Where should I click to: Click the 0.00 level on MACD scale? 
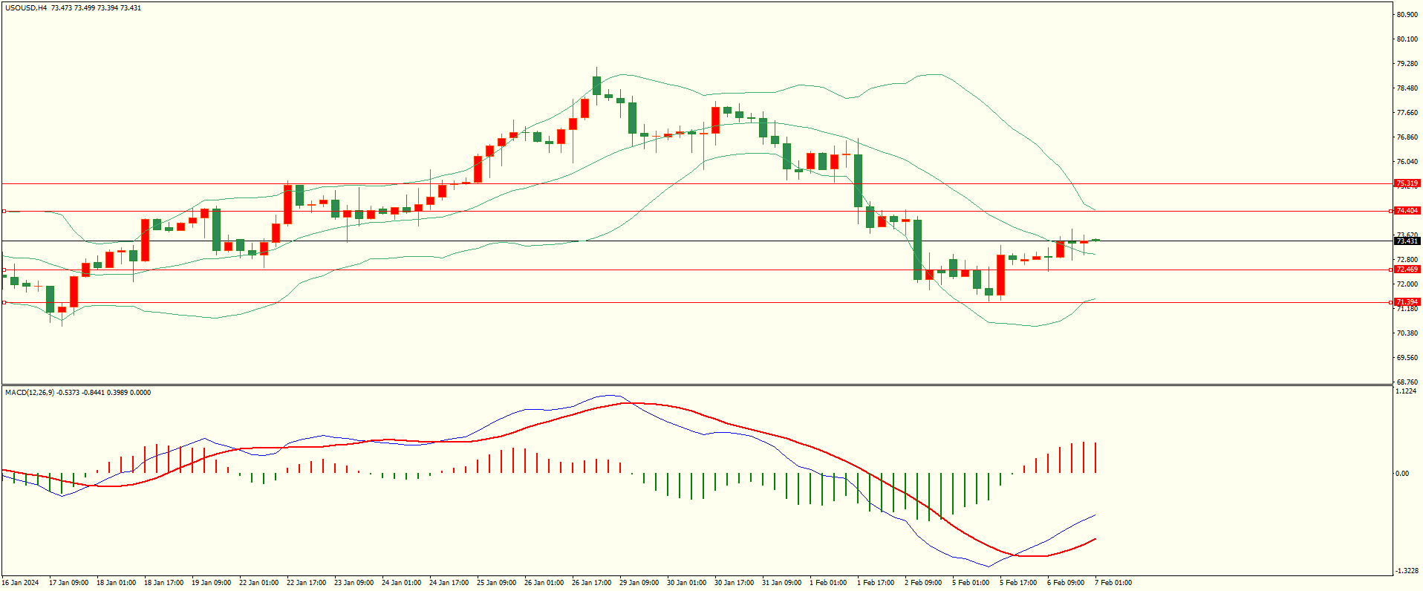(1402, 473)
